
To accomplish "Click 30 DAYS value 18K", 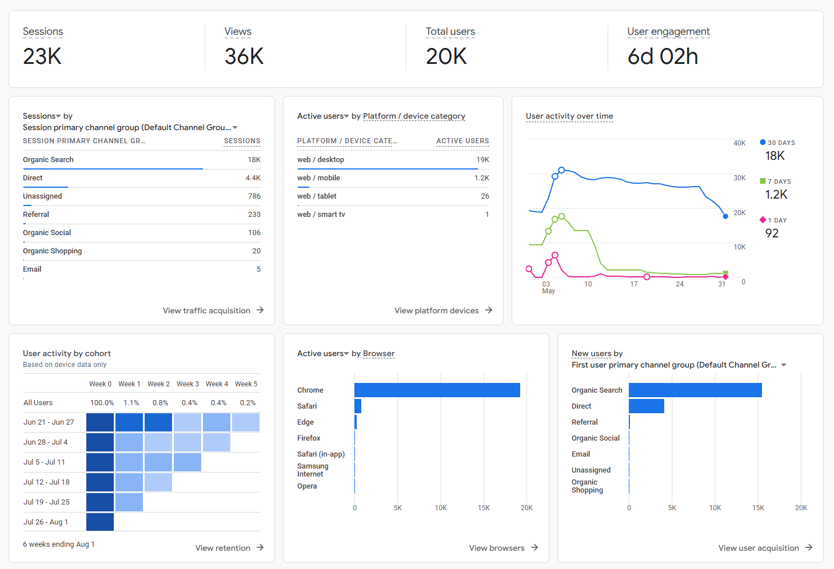I will (x=775, y=156).
